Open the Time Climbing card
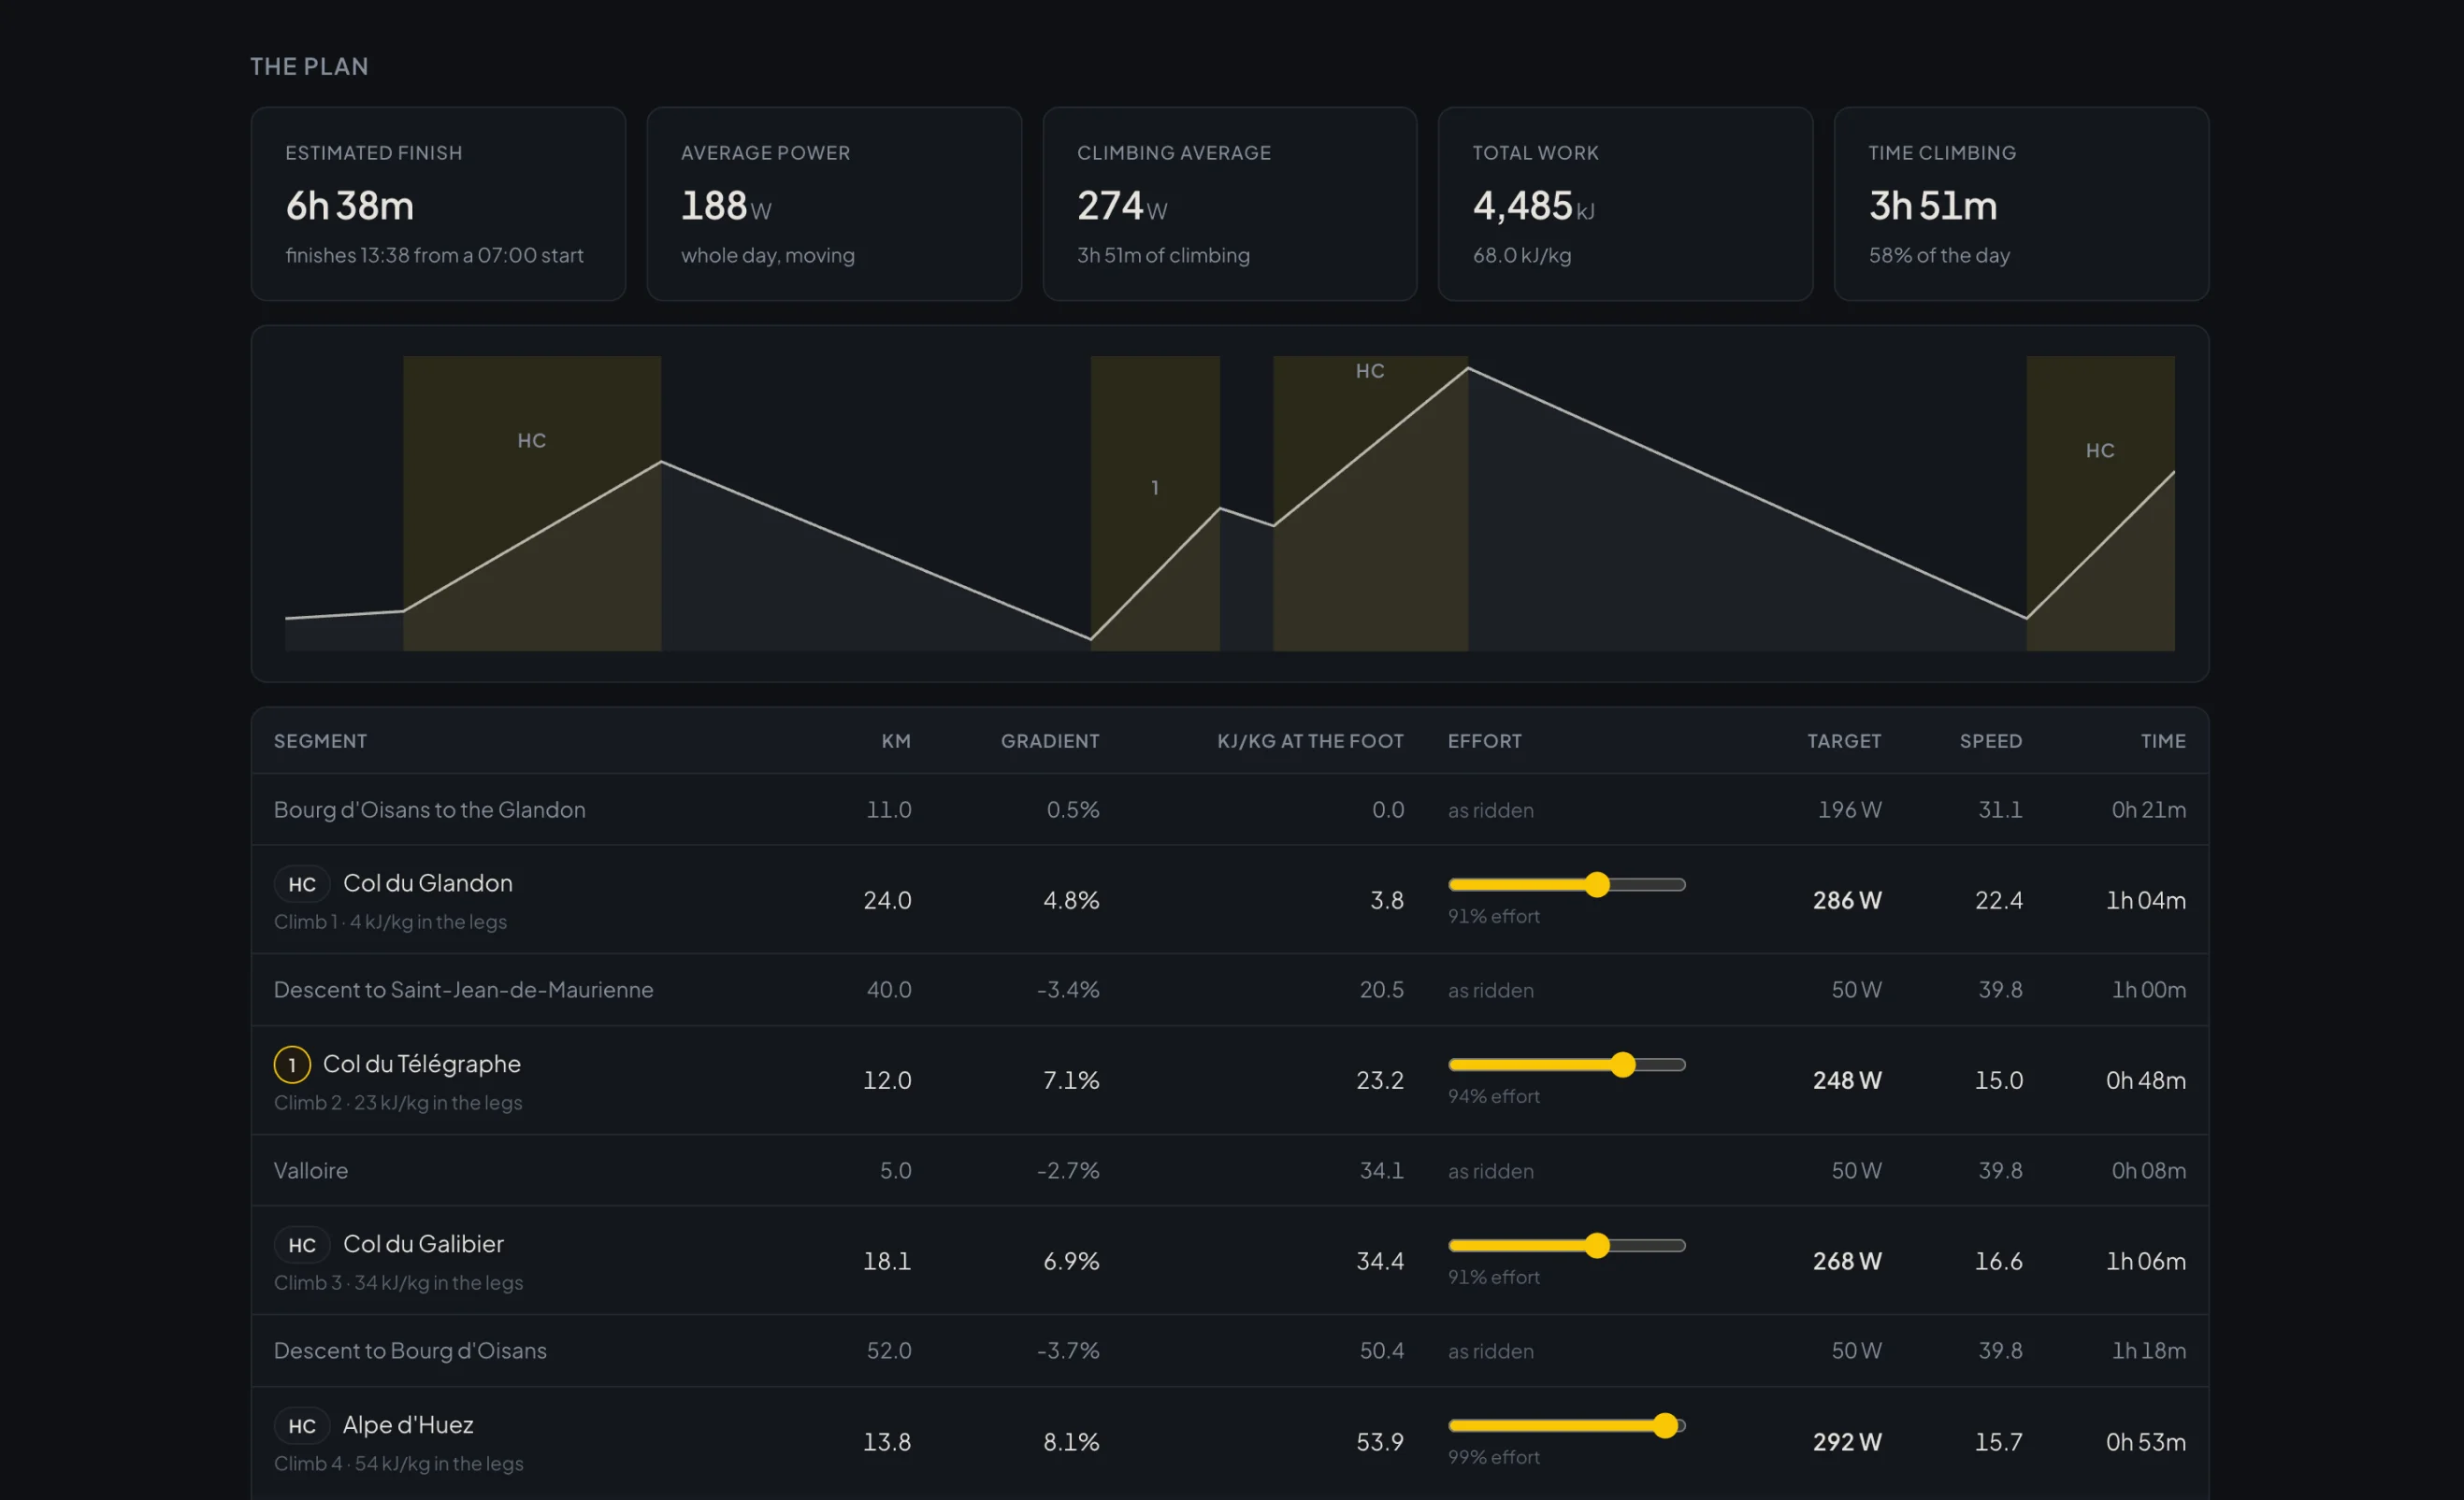 point(2021,204)
